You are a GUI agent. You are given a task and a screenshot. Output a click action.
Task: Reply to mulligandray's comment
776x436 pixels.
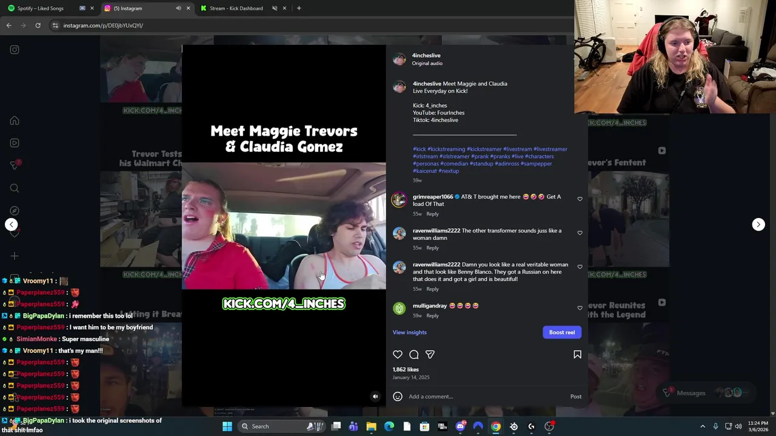432,315
